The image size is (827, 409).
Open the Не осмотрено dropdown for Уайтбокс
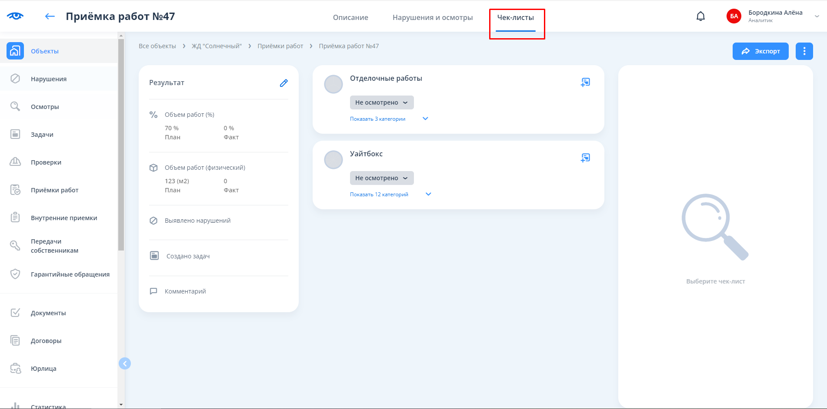(x=381, y=178)
